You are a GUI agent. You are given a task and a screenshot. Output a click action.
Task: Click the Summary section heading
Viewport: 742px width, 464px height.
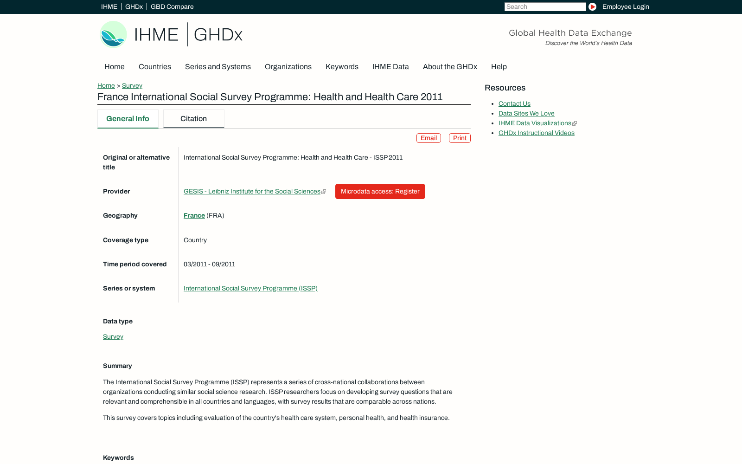click(117, 366)
